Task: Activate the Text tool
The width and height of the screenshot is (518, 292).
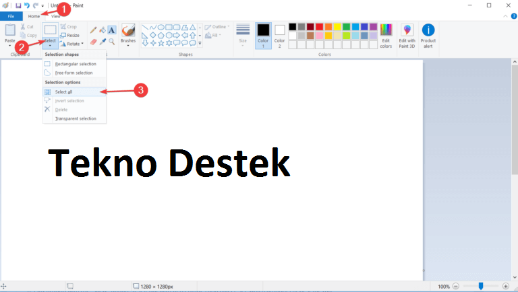Action: (111, 30)
